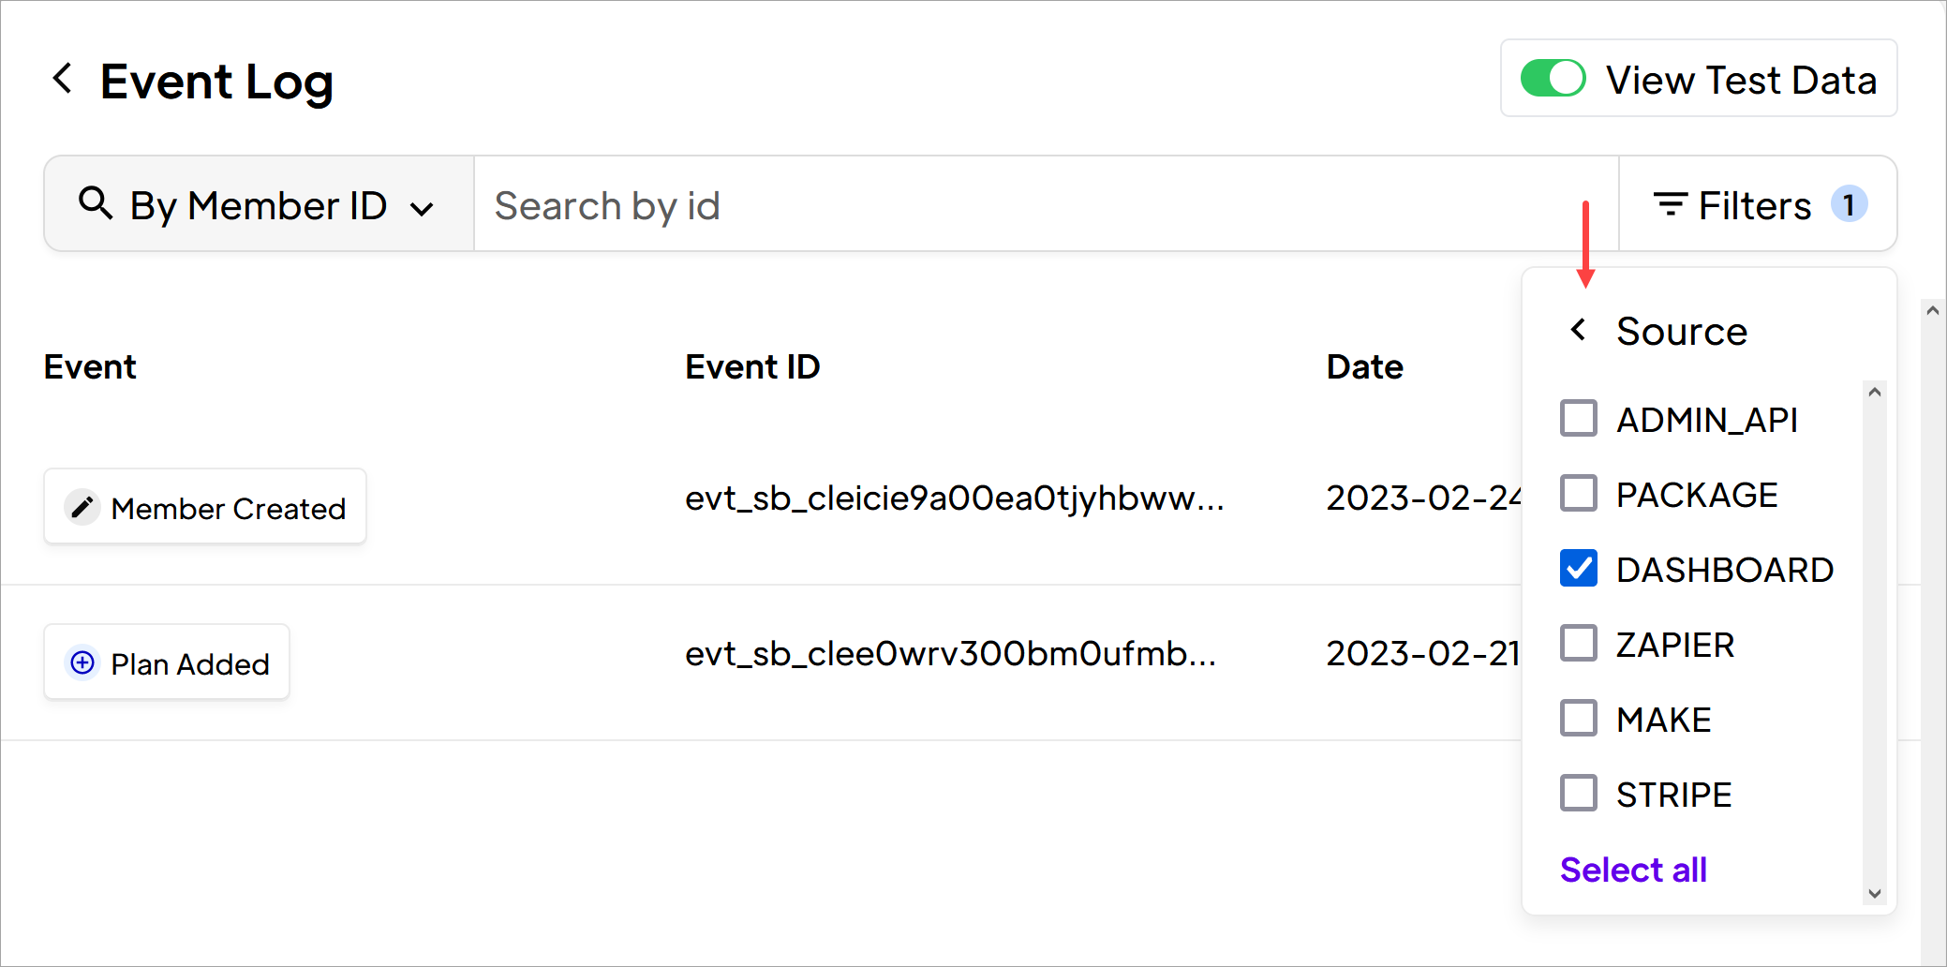The width and height of the screenshot is (1947, 967).
Task: Click the search magnifier icon
Action: click(x=96, y=202)
